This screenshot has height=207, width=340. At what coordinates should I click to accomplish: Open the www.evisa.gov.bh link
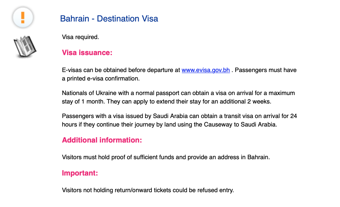tap(206, 70)
